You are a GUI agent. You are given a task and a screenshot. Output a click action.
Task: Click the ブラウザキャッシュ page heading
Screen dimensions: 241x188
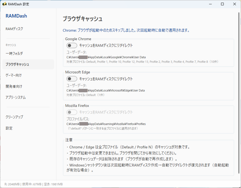[83, 19]
